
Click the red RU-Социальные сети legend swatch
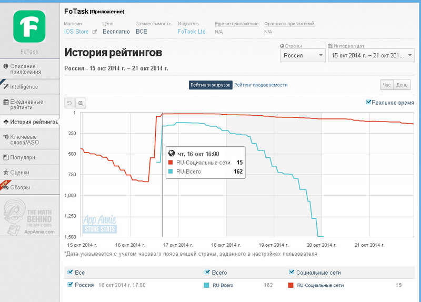click(x=291, y=285)
